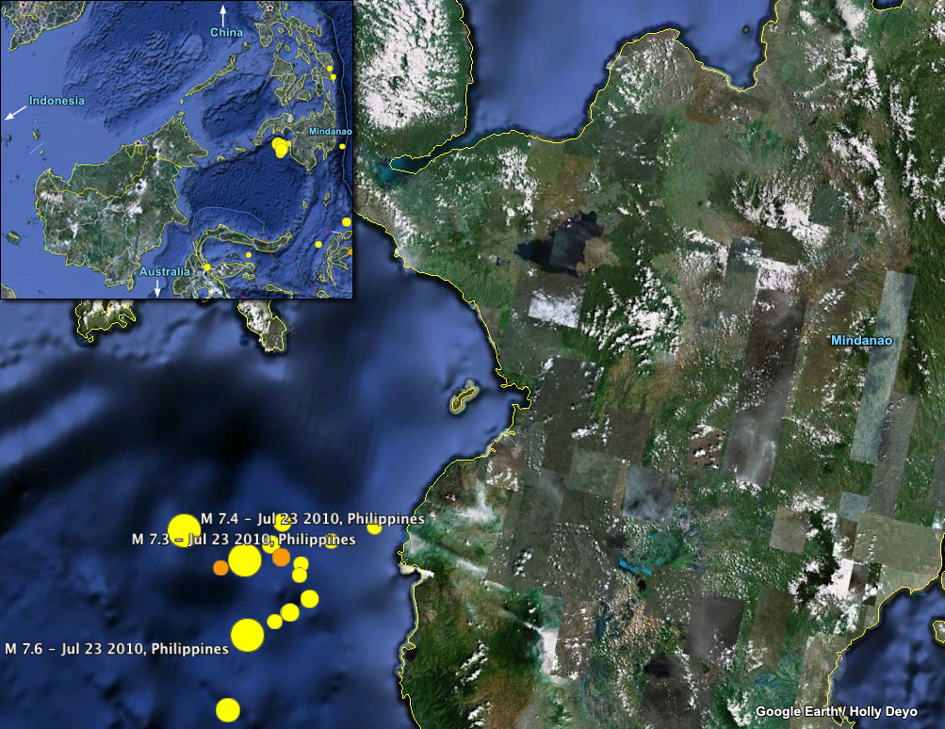
Task: Click the M 7.6 earthquake yellow circle marker
Action: pyautogui.click(x=247, y=635)
